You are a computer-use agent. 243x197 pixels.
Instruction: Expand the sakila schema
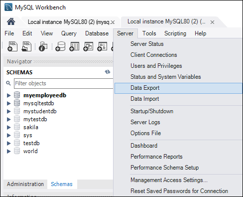click(9, 127)
